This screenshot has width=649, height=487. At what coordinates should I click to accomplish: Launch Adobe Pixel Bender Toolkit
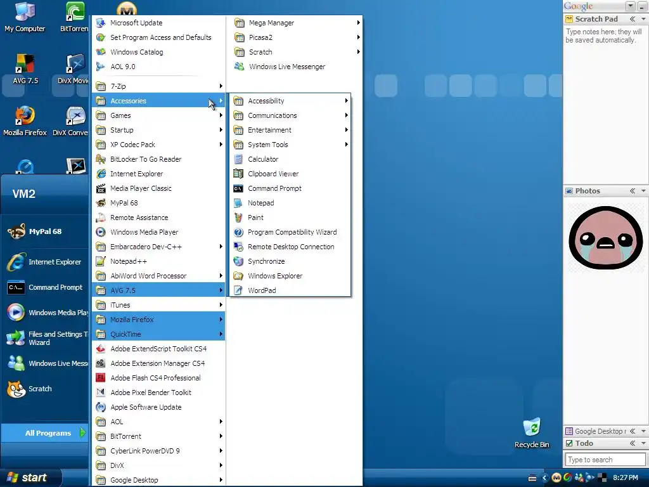pyautogui.click(x=159, y=392)
